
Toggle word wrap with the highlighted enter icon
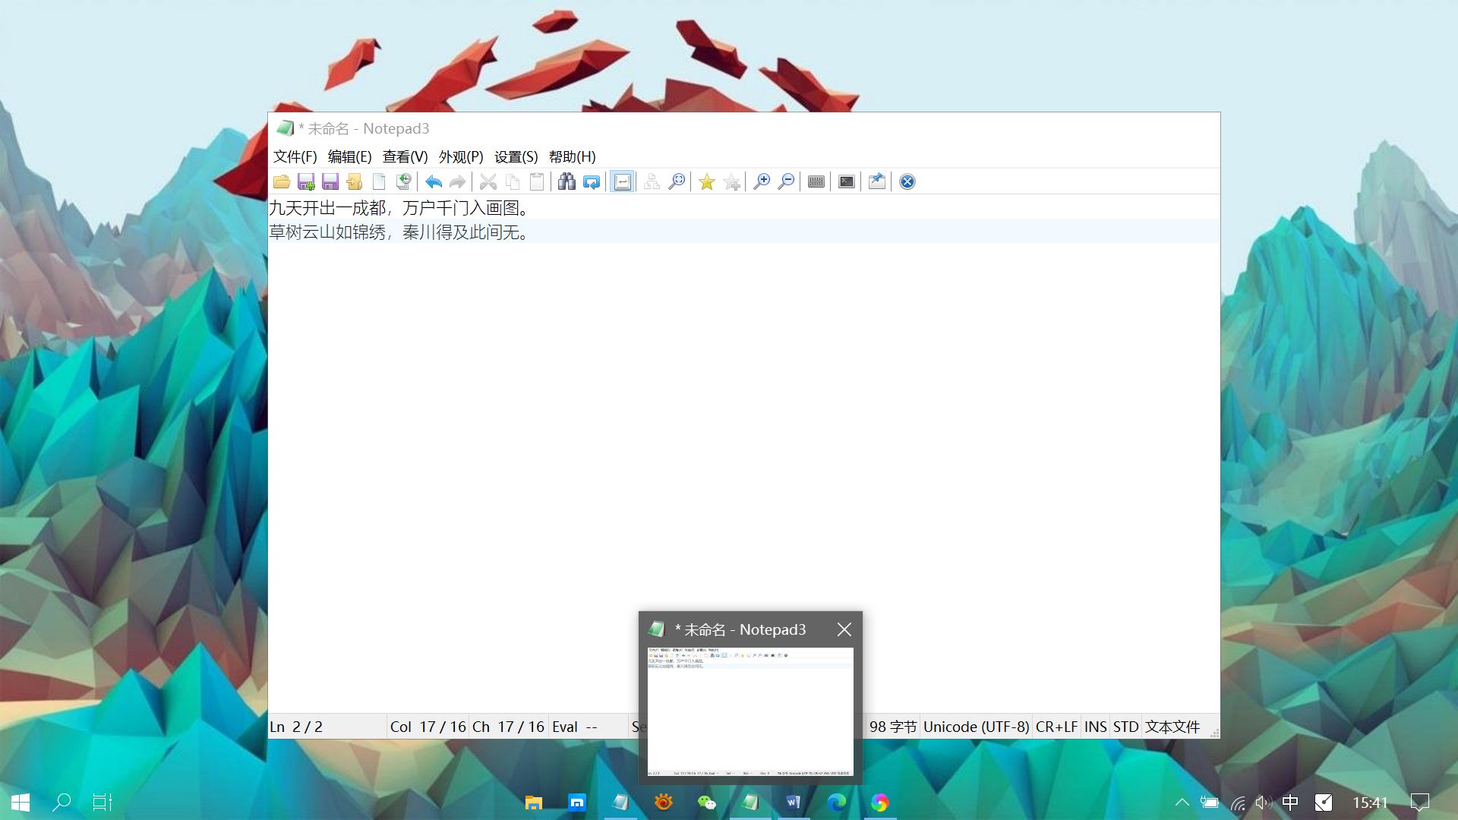click(x=622, y=181)
